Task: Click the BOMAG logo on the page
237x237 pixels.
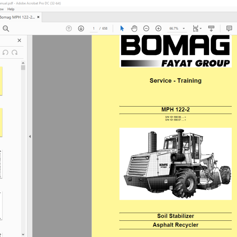Action: (175, 45)
